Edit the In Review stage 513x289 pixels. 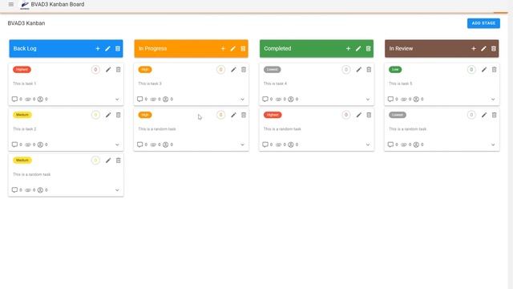[483, 48]
